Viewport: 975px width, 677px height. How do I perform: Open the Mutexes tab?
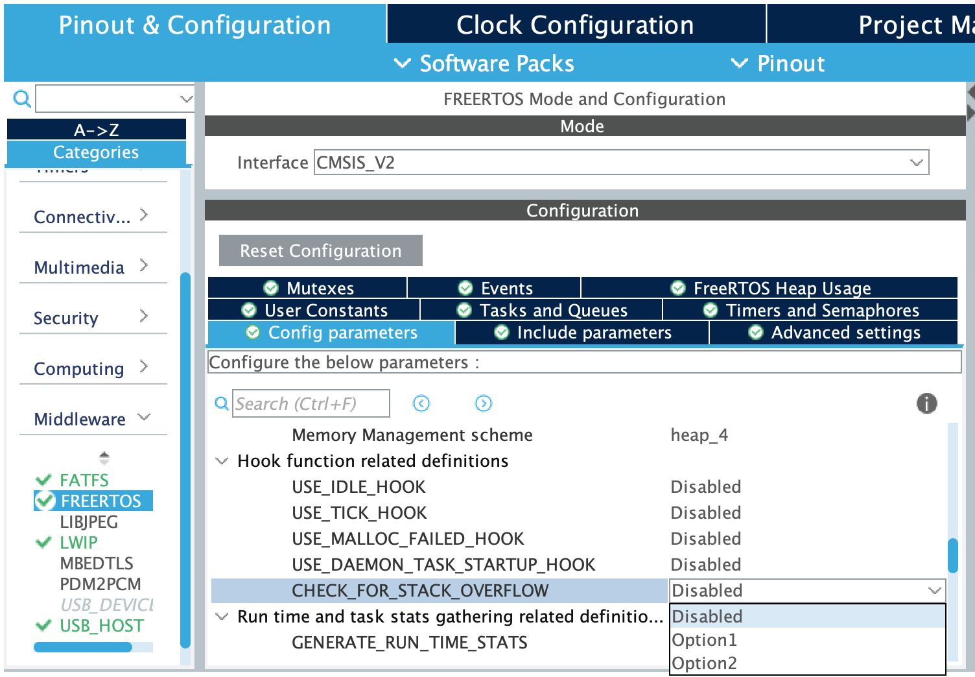coord(307,288)
